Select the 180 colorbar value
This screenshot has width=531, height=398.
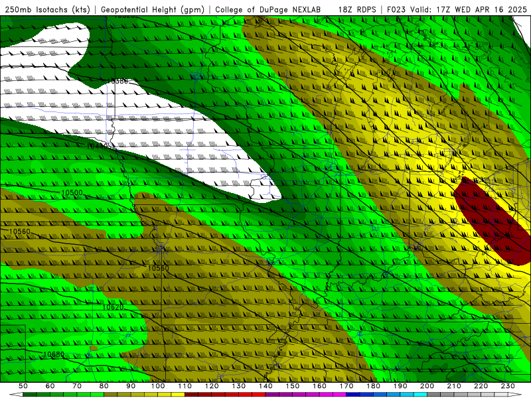[373, 386]
